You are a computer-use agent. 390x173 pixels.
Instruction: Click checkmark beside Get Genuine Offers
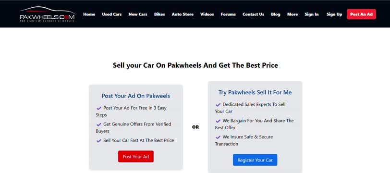tap(99, 124)
